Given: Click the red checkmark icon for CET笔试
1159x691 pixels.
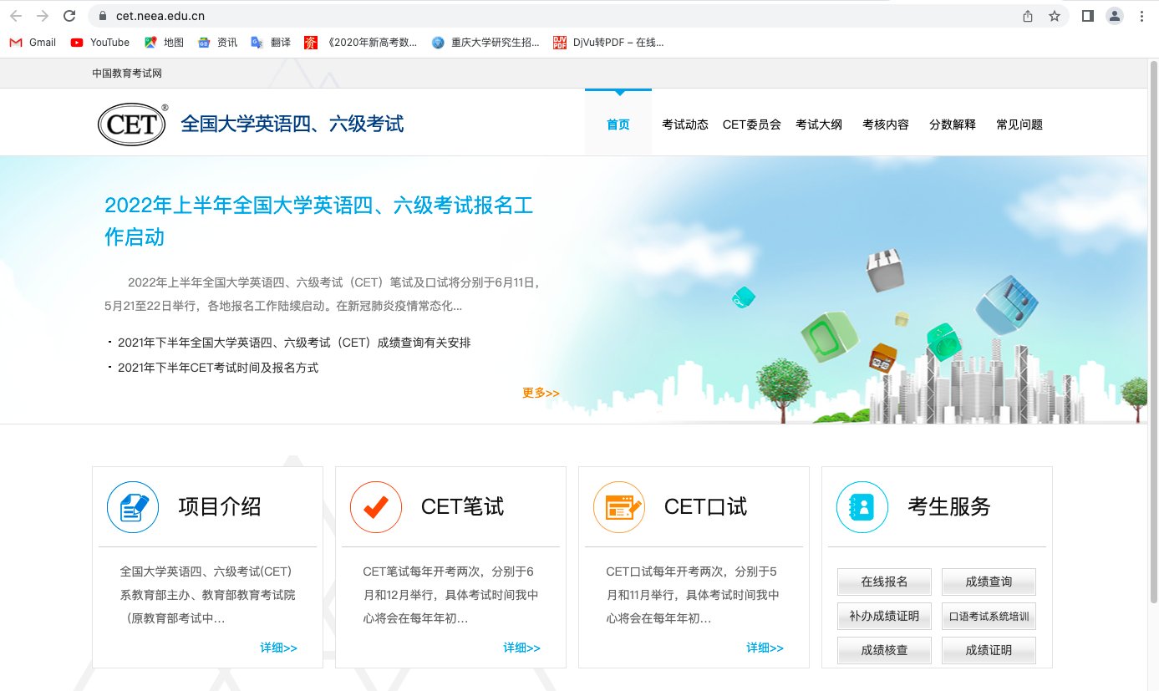Looking at the screenshot, I should (375, 506).
